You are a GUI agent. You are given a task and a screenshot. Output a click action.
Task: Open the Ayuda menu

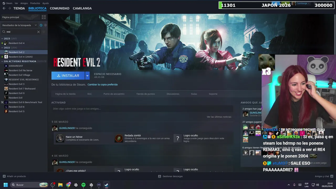click(x=45, y=3)
